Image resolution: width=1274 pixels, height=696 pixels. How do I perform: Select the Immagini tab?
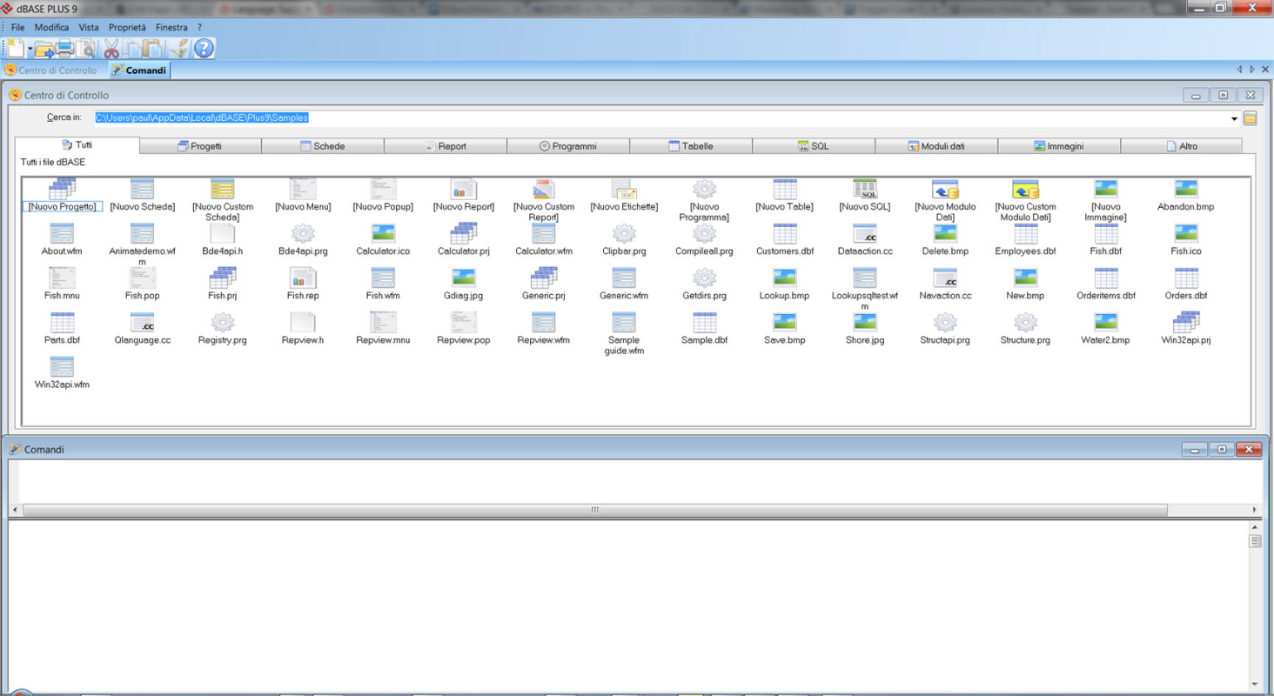pos(1059,146)
